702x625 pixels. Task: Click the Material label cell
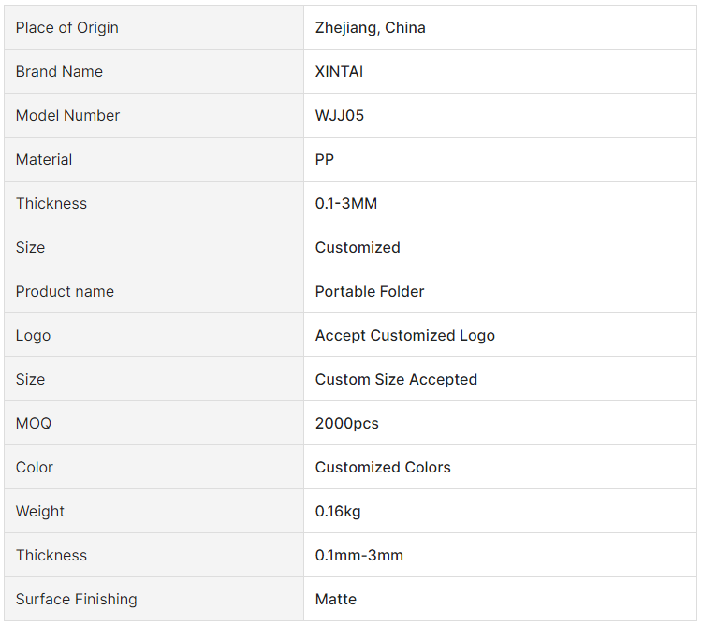154,159
